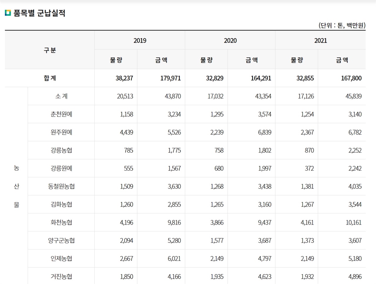Screen dimensions: 376x284
Task: Click the 구분 column header
Action: coord(50,50)
